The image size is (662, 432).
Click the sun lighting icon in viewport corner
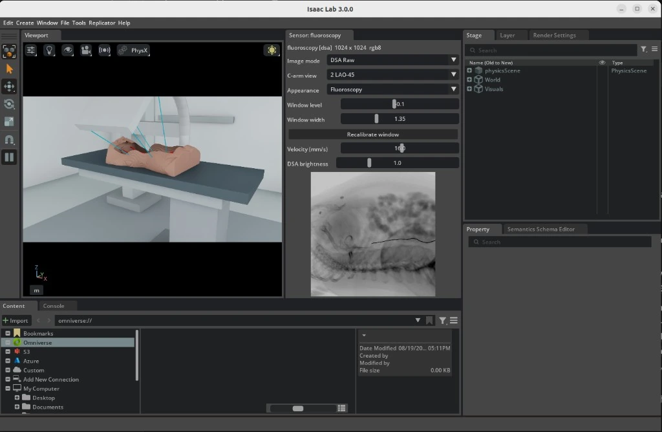pos(272,50)
